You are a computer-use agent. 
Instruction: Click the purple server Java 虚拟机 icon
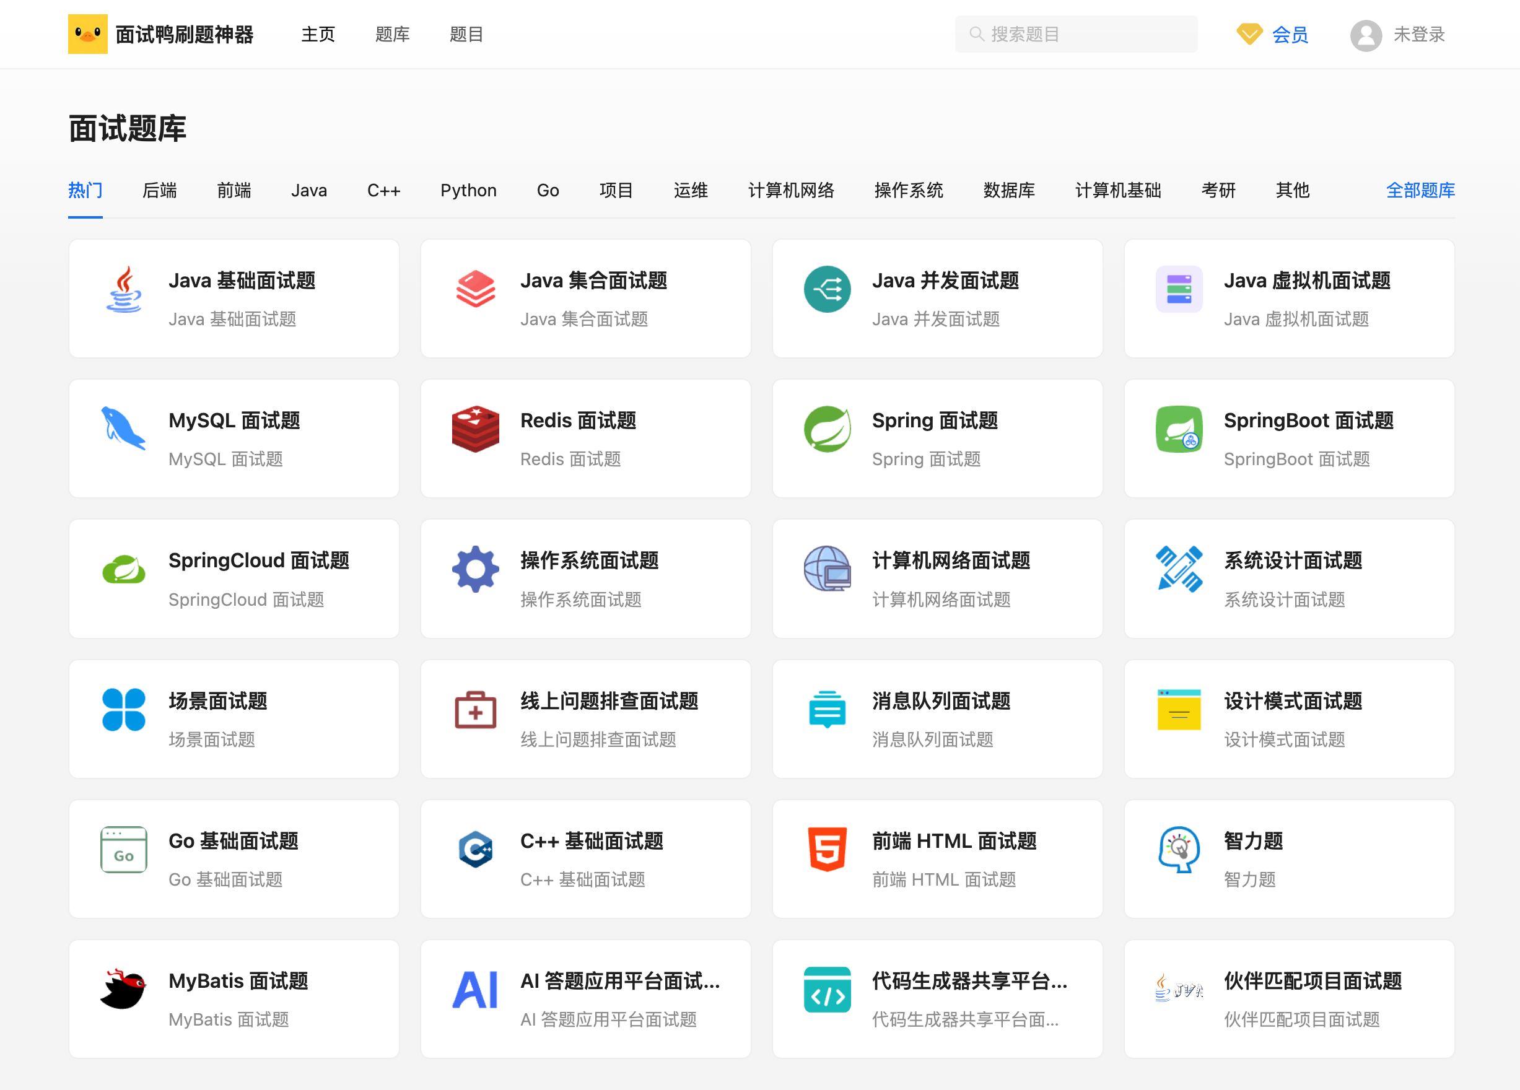[x=1179, y=289]
